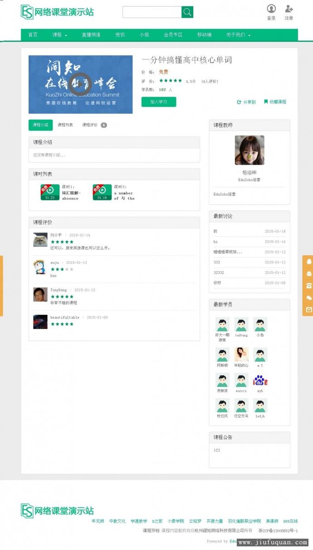Click student morris's avatar
The width and height of the screenshot is (313, 550).
tap(241, 380)
